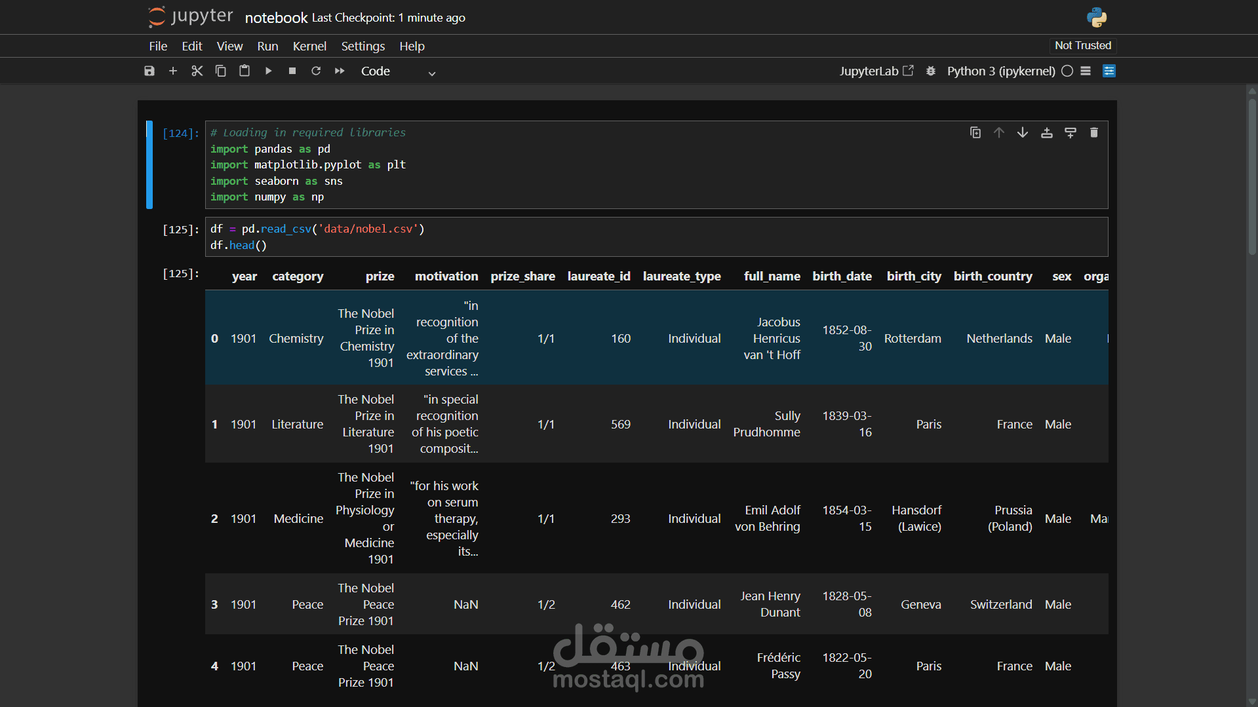Screen dimensions: 1258x707
Task: Click the Not Trusted button
Action: click(x=1083, y=45)
